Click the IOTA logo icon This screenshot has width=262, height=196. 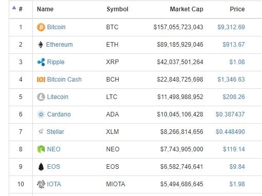coord(41,184)
